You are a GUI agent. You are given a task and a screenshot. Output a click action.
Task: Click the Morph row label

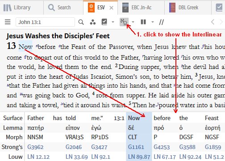pyautogui.click(x=14, y=137)
